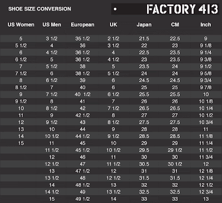Select the 12 3/4 inch cell

[x=206, y=192]
